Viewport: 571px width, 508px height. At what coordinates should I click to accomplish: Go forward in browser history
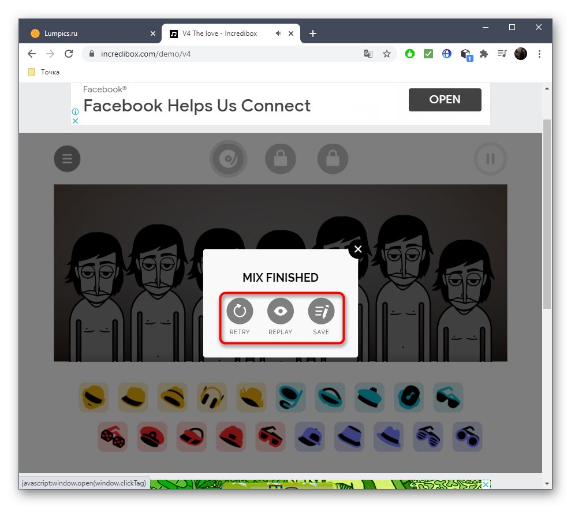50,54
